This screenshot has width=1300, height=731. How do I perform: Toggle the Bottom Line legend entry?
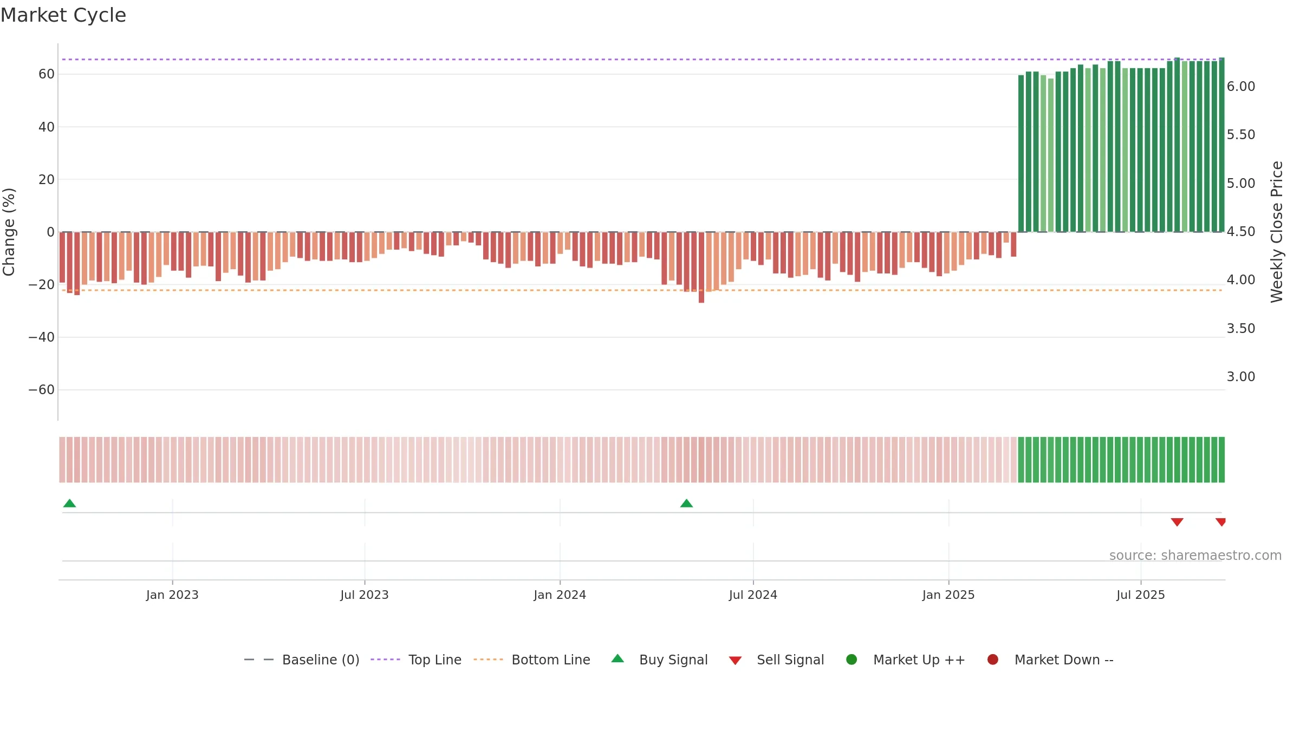tap(531, 660)
